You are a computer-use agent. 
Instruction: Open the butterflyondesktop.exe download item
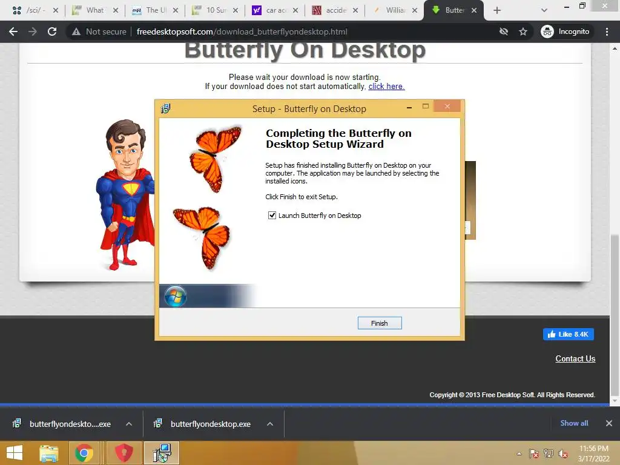point(203,424)
